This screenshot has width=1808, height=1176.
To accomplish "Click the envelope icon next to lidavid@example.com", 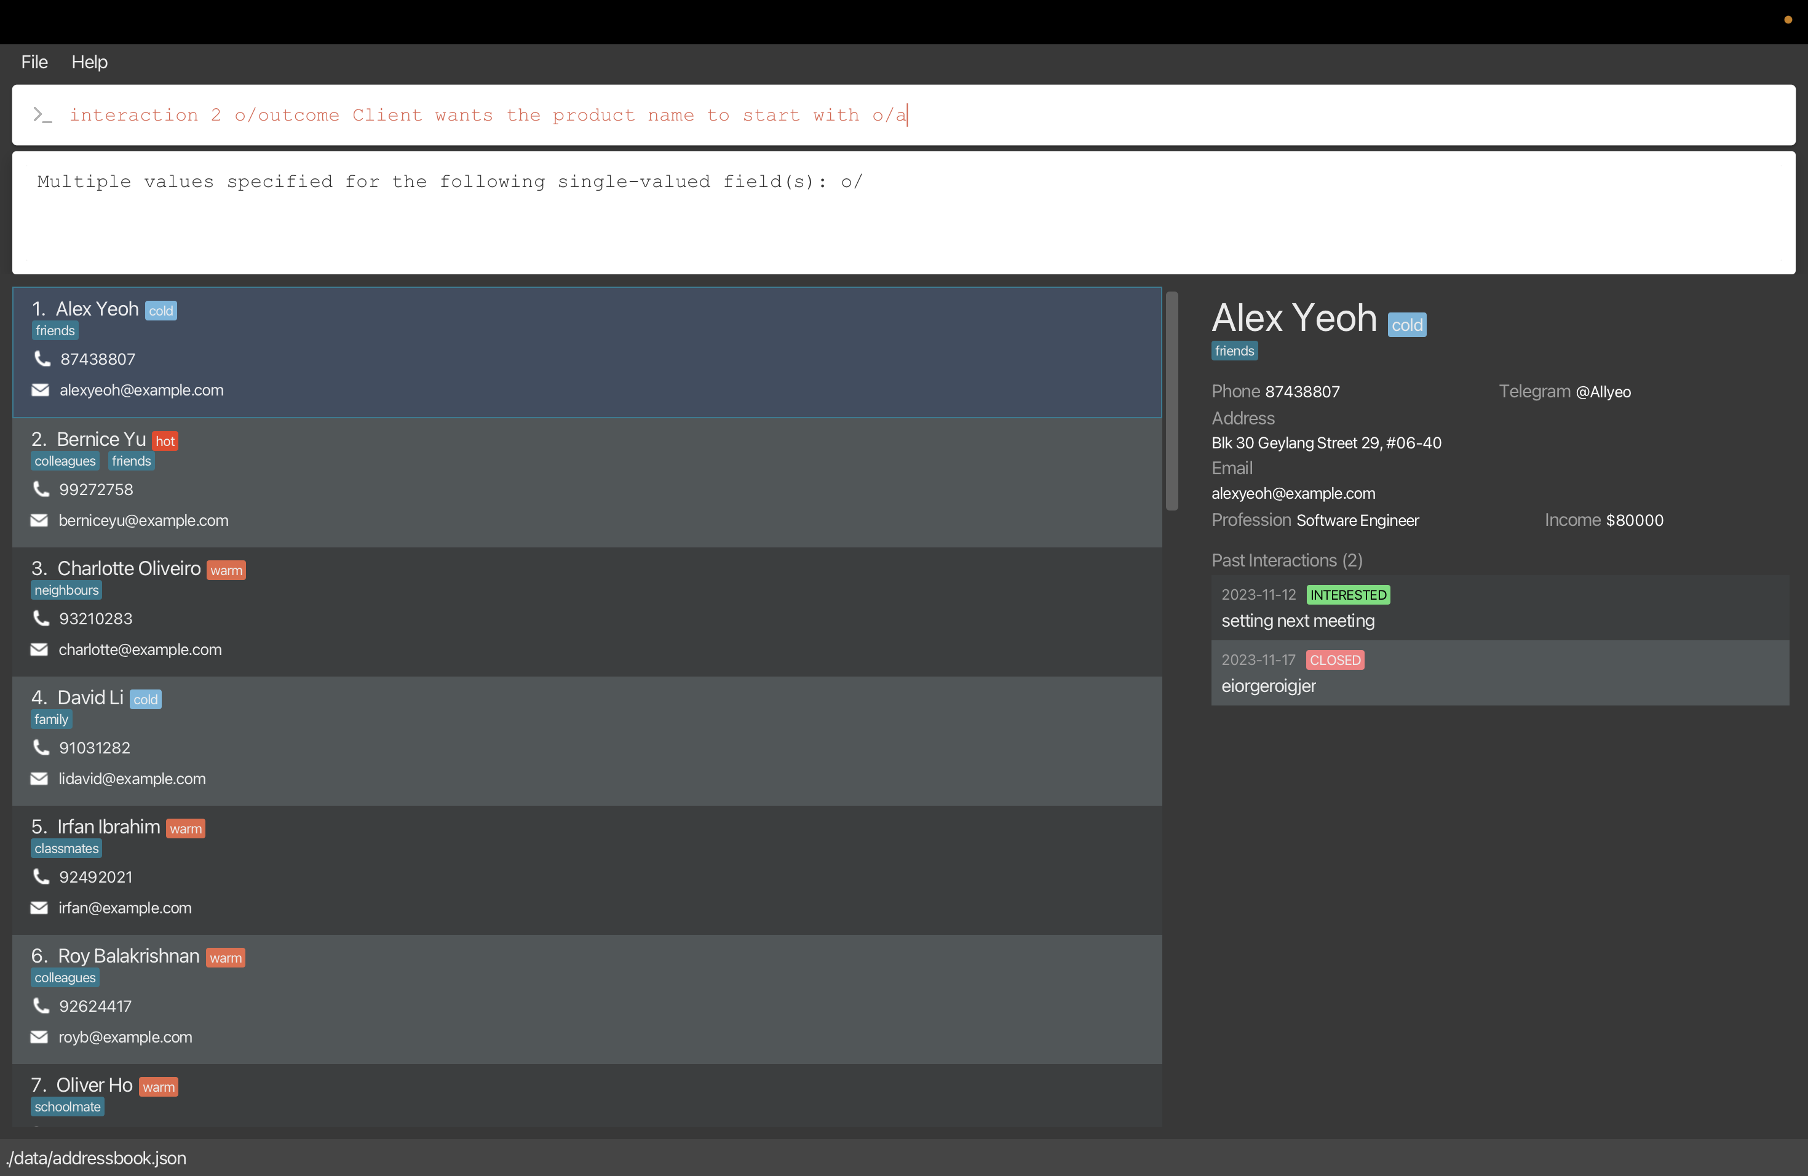I will 39,779.
